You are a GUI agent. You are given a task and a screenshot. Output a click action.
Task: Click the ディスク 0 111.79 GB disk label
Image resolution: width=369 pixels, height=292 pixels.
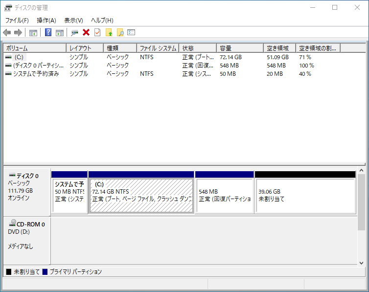(x=26, y=192)
